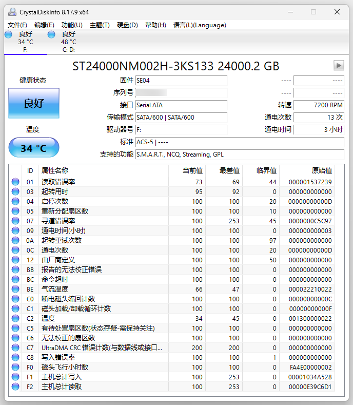Open the 文件(F) menu

[17, 25]
